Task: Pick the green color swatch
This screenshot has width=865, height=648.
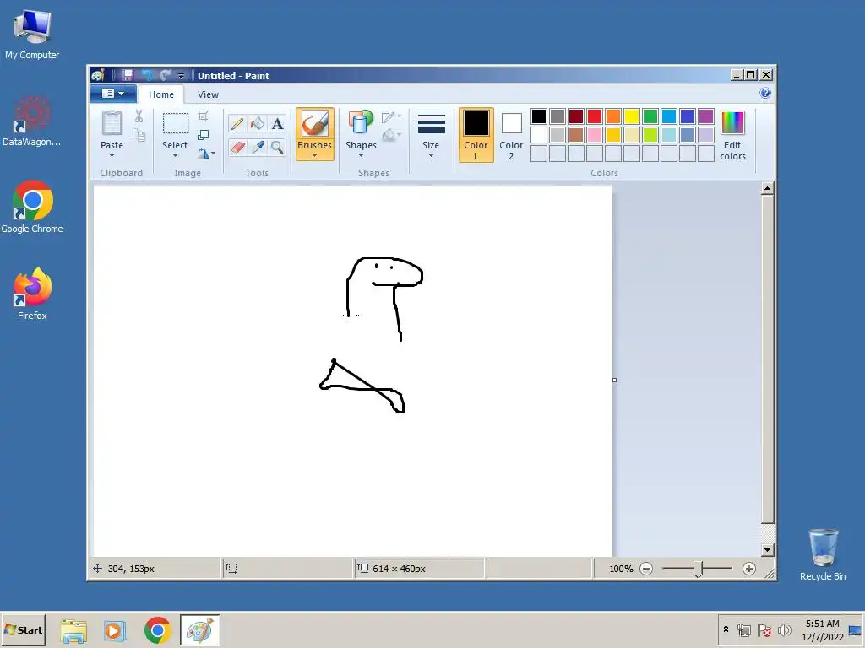Action: click(x=650, y=116)
